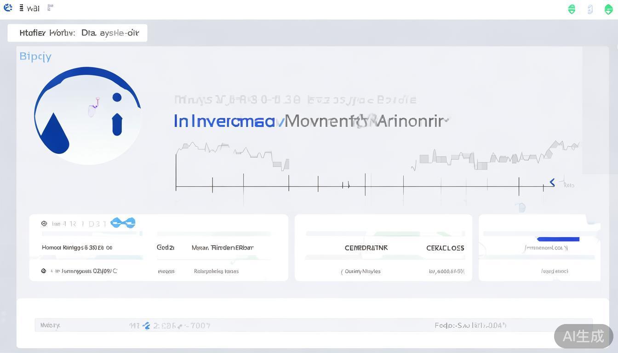Click the small grid icon in header
Viewport: 618px width, 353px height.
click(50, 7)
